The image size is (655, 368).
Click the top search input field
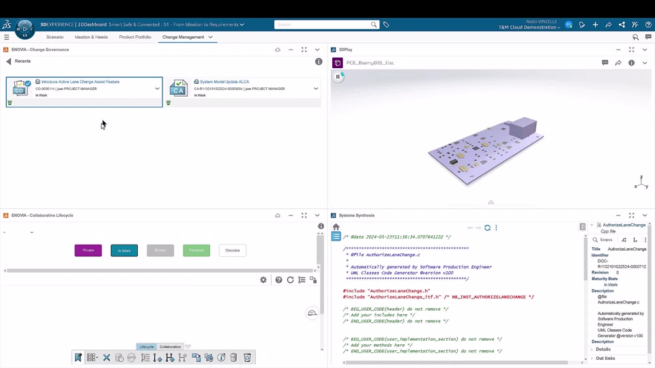(x=322, y=25)
